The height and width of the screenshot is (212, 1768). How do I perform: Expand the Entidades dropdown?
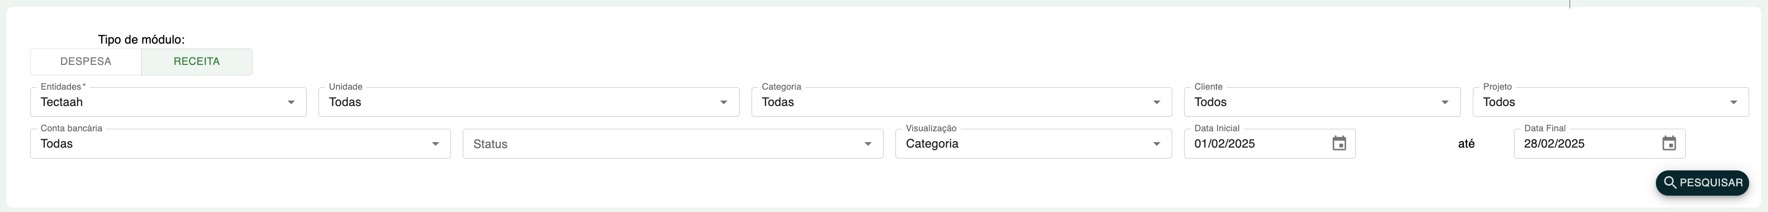pyautogui.click(x=291, y=102)
